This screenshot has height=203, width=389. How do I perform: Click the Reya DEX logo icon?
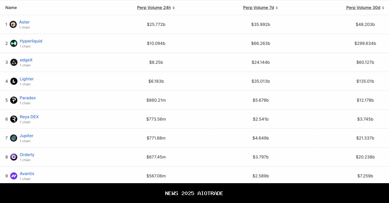14,119
